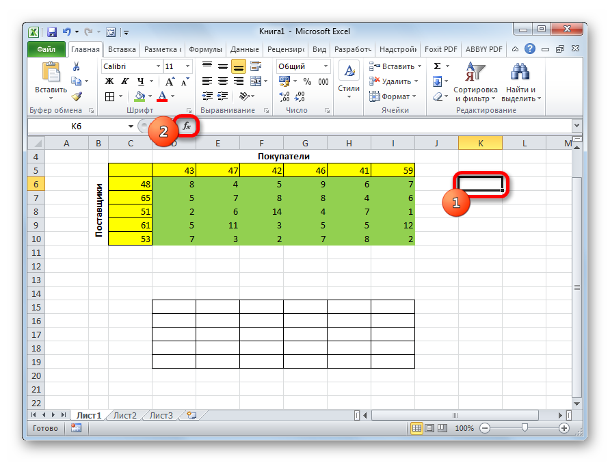Screen dimensions: 610x463
Task: Open Найти и выделить menu
Action: tap(521, 82)
